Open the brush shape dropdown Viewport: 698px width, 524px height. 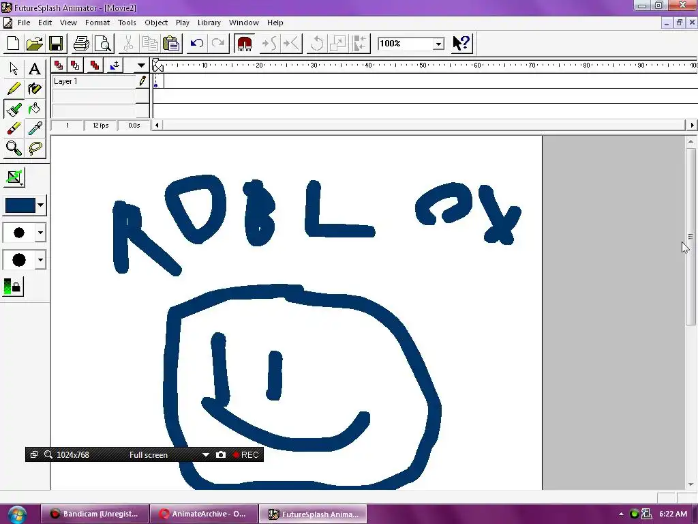pyautogui.click(x=40, y=260)
